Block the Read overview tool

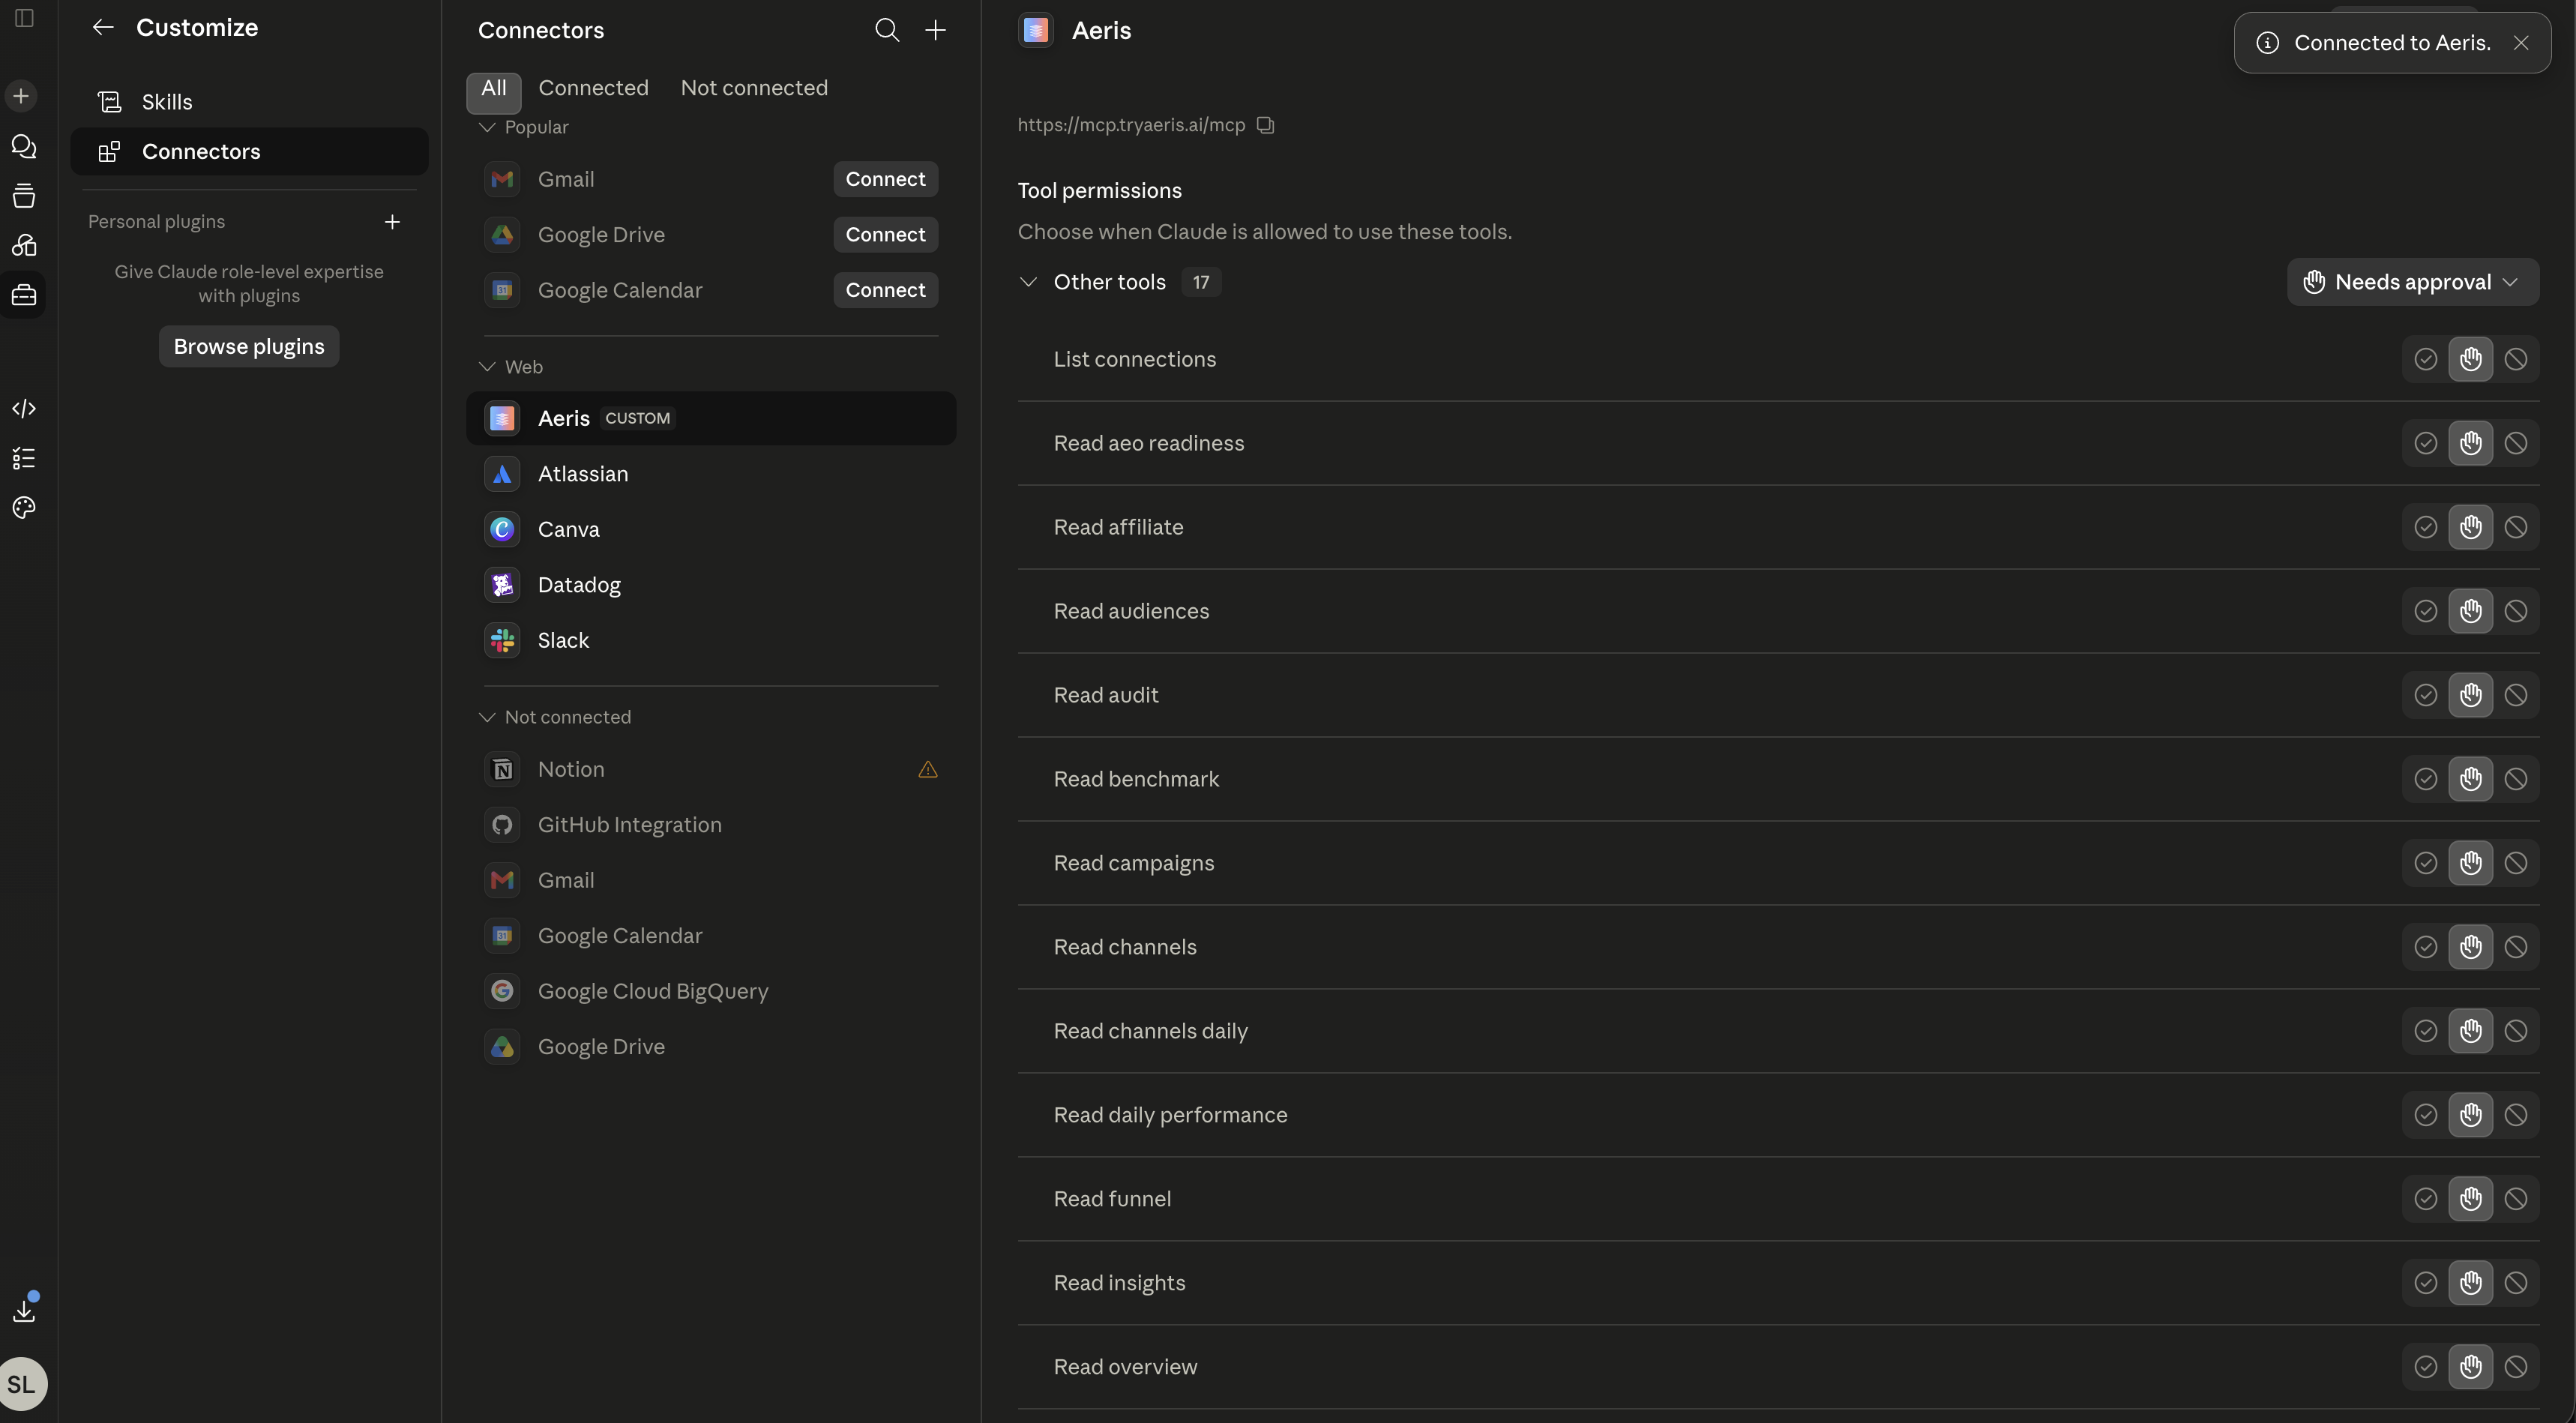click(x=2516, y=1368)
